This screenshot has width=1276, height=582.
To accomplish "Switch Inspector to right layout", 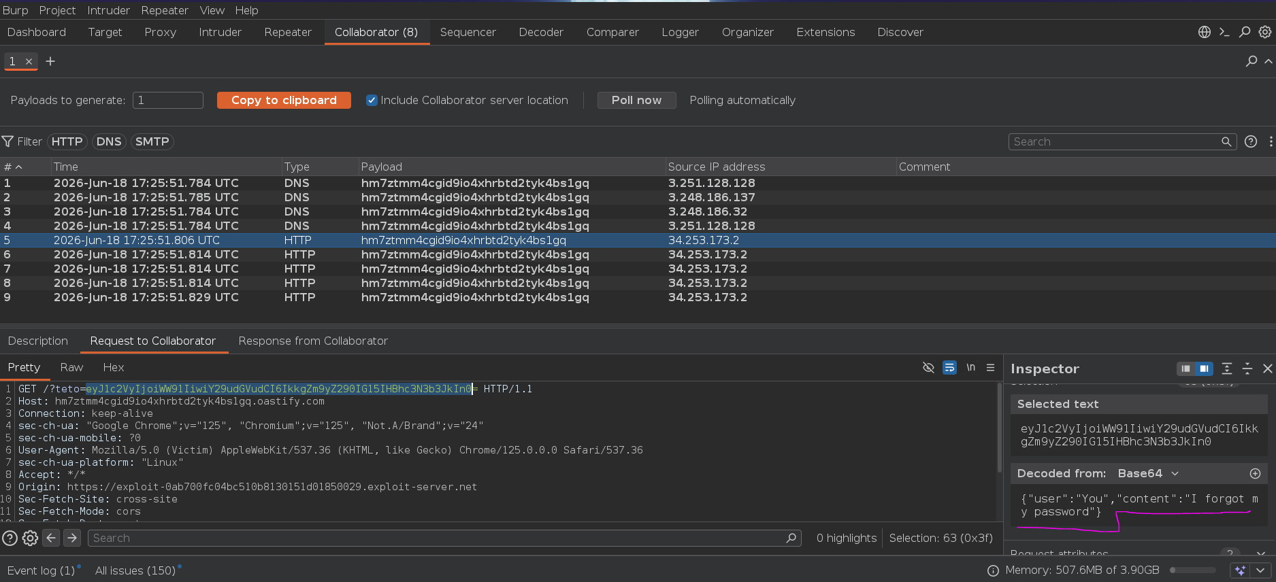I will coord(1204,369).
